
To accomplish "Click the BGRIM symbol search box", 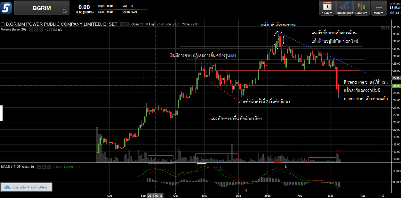I will click(42, 8).
